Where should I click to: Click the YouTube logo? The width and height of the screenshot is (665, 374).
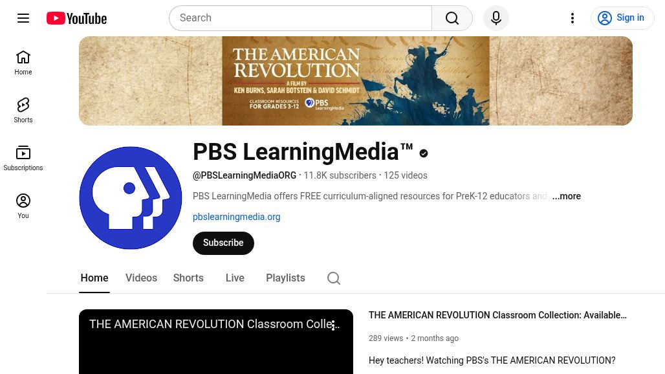76,17
